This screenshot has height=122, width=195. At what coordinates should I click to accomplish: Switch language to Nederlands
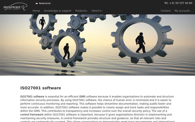click(45, 3)
